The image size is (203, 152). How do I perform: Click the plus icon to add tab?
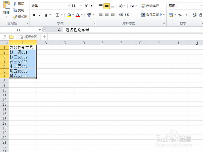click(44, 37)
